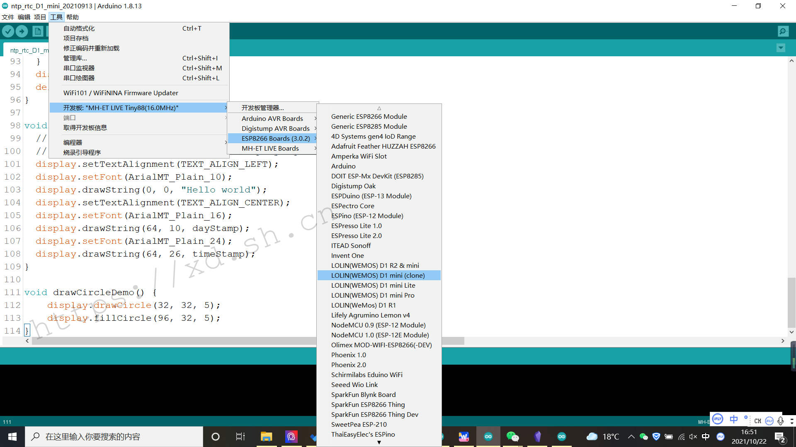Click the Verify checkmark toolbar icon
This screenshot has width=796, height=447.
(8, 31)
